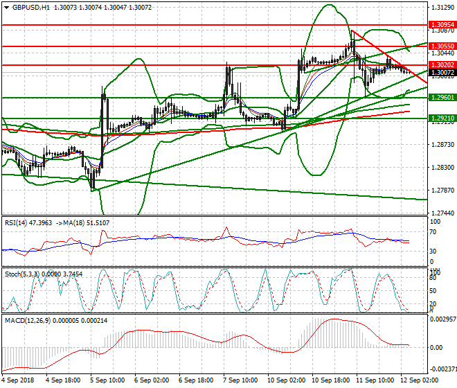The width and height of the screenshot is (457, 388).
Task: Select the green 1.29210 support price tag
Action: (442, 118)
